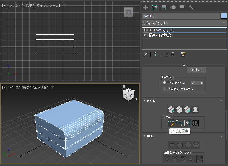Image resolution: width=228 pixels, height=166 pixels.
Task: Click the View Align icon
Action: click(199, 159)
